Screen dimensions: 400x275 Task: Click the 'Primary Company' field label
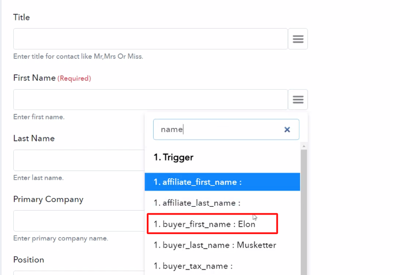pos(48,199)
